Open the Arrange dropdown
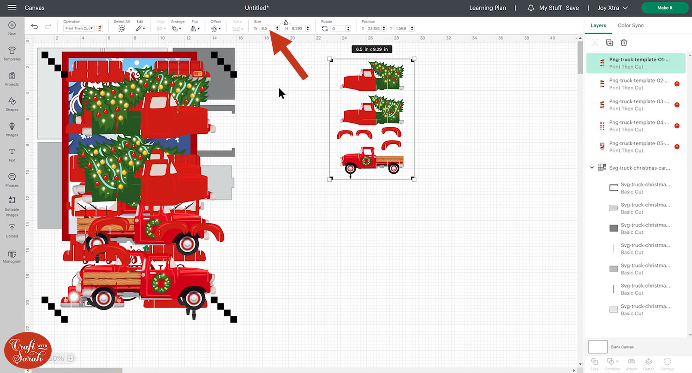Image resolution: width=692 pixels, height=373 pixels. click(177, 28)
